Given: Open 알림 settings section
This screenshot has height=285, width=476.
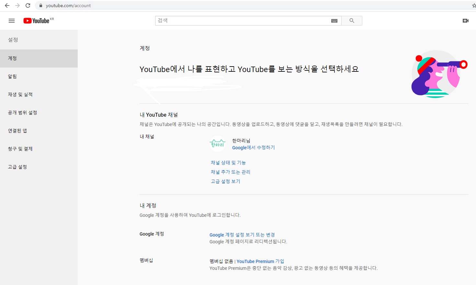Looking at the screenshot, I should coord(39,77).
